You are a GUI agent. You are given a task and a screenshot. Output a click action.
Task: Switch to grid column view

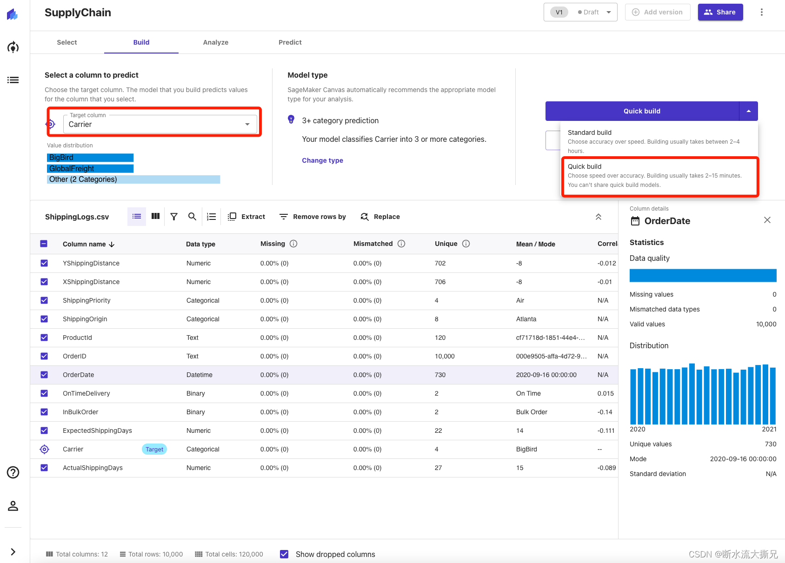(x=155, y=216)
